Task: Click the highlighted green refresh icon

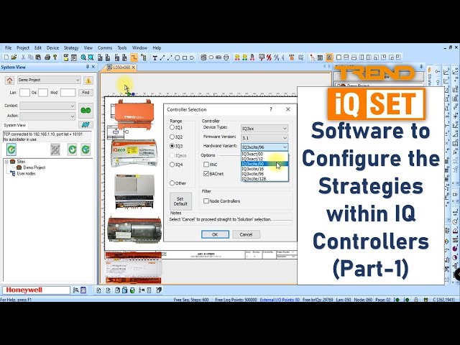Action: click(11, 149)
